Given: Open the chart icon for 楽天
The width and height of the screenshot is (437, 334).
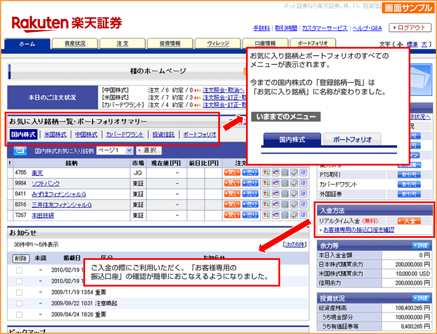Looking at the screenshot, I should pos(276,173).
